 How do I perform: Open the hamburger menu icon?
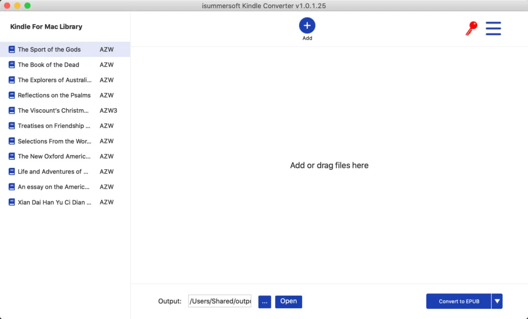(493, 28)
